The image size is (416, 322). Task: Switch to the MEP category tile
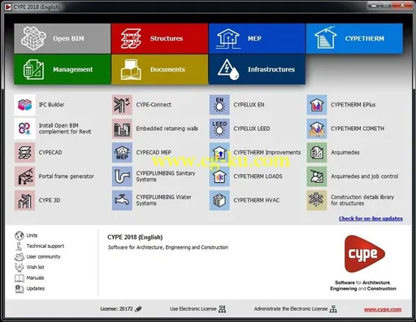tap(257, 38)
